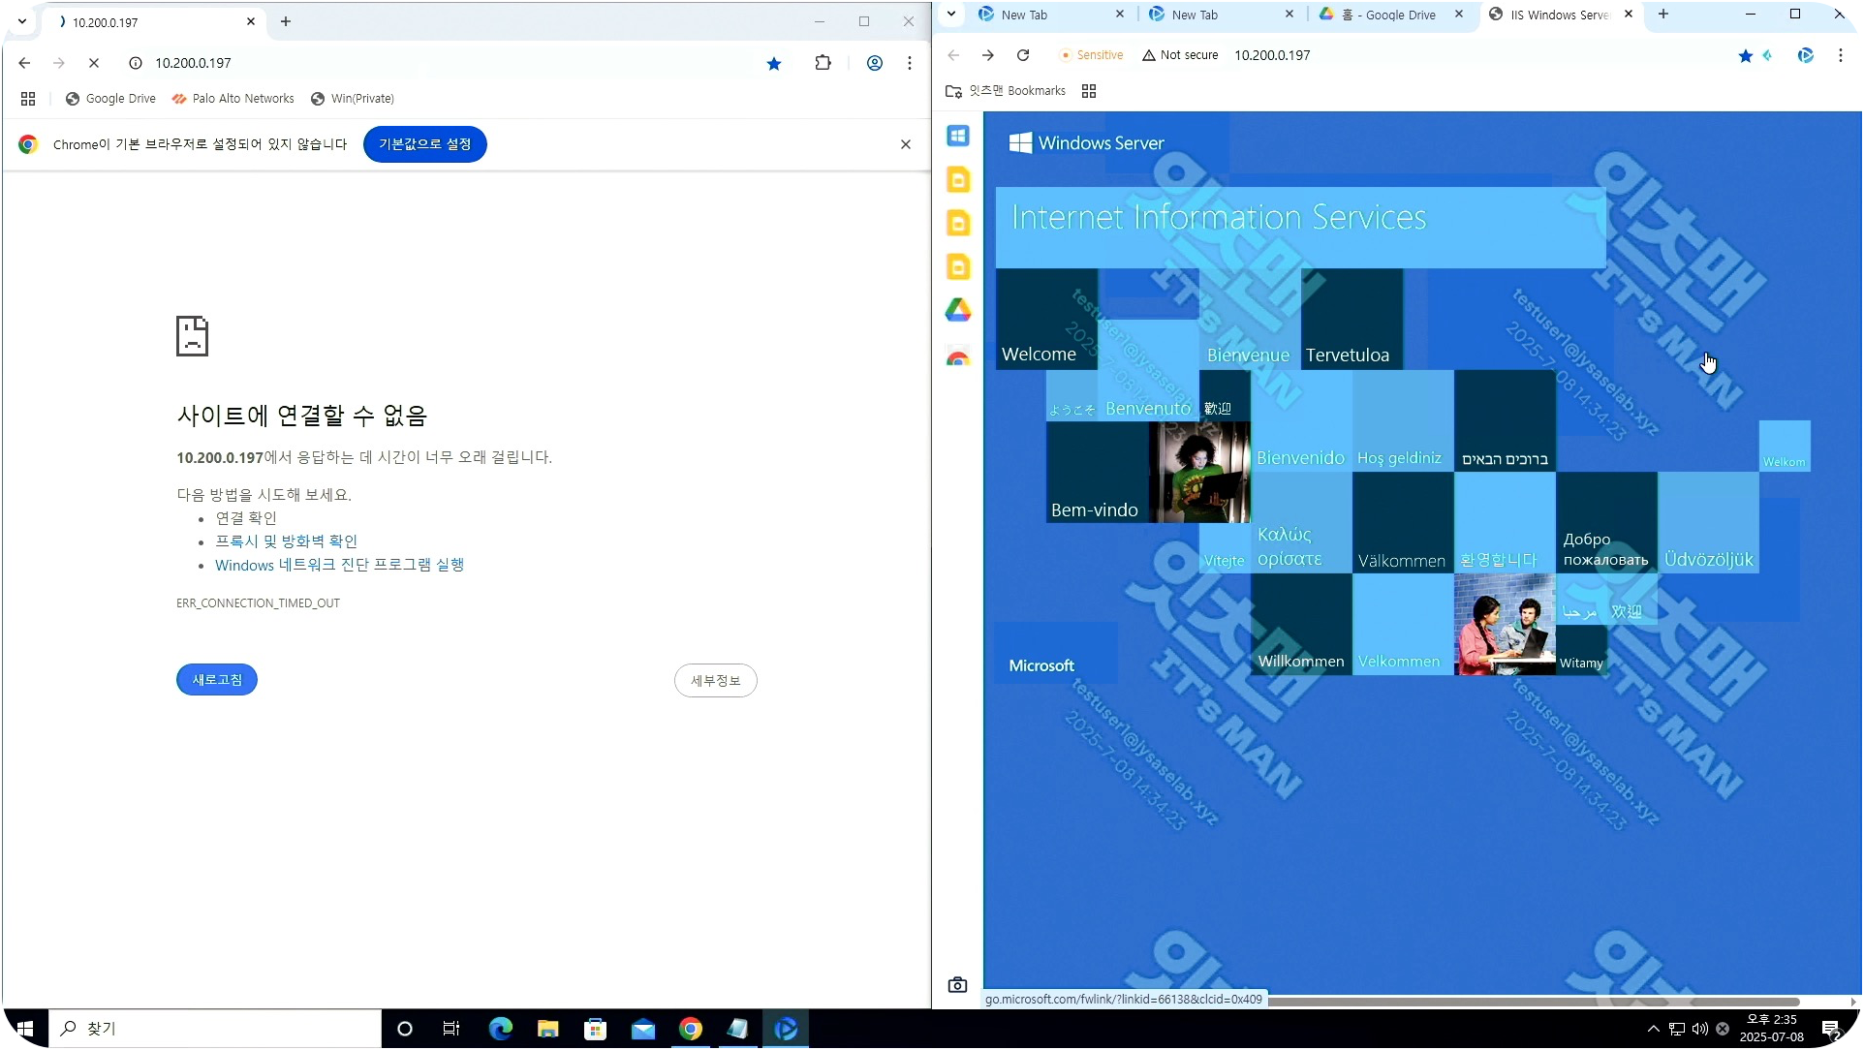Click Sensitive indicator in address bar
1864x1050 pixels.
coord(1092,55)
